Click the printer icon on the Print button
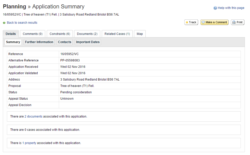This screenshot has width=250, height=155. (x=234, y=22)
